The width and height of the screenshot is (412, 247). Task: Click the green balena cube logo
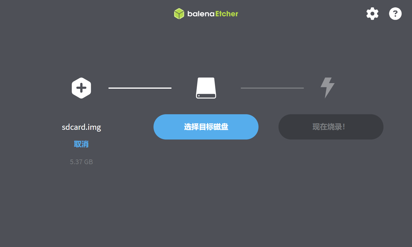(179, 14)
